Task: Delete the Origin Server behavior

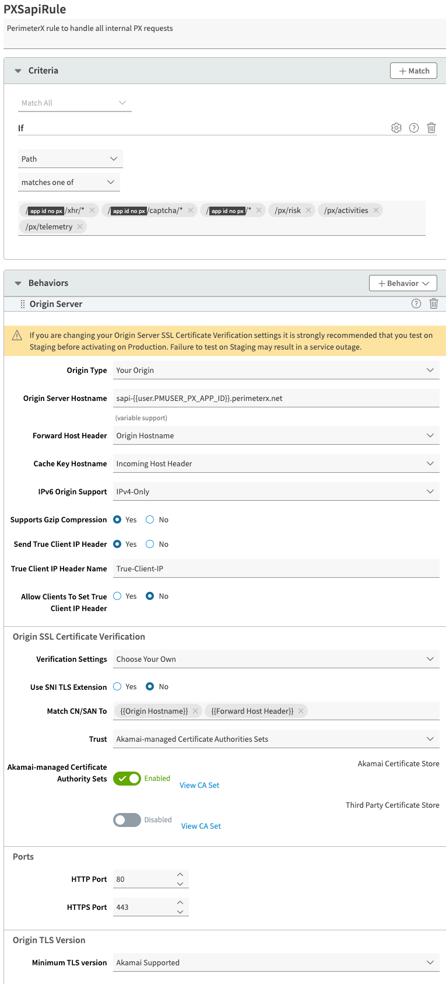Action: [434, 303]
